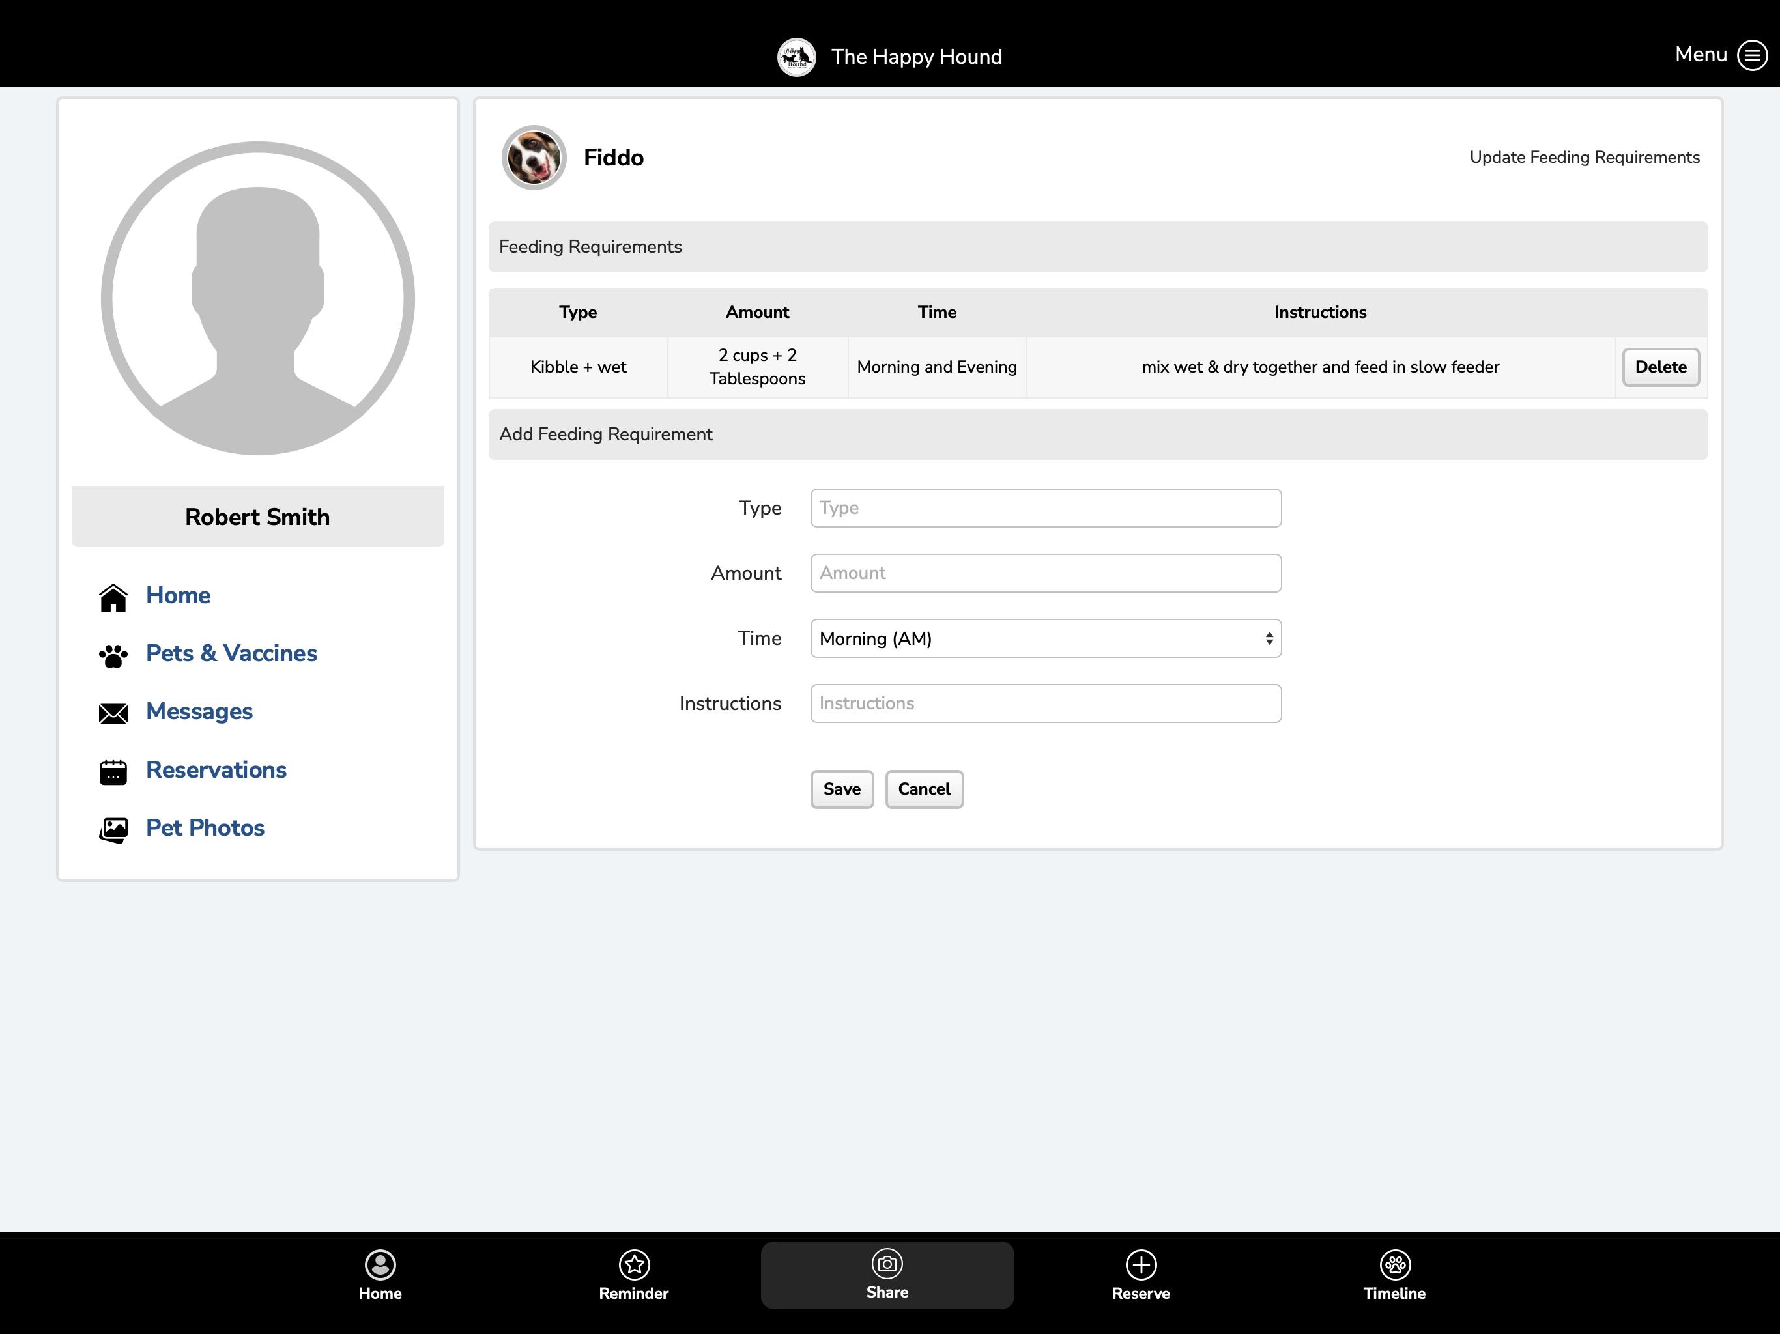Click the Time column header in table
Image resolution: width=1780 pixels, height=1334 pixels.
point(937,312)
